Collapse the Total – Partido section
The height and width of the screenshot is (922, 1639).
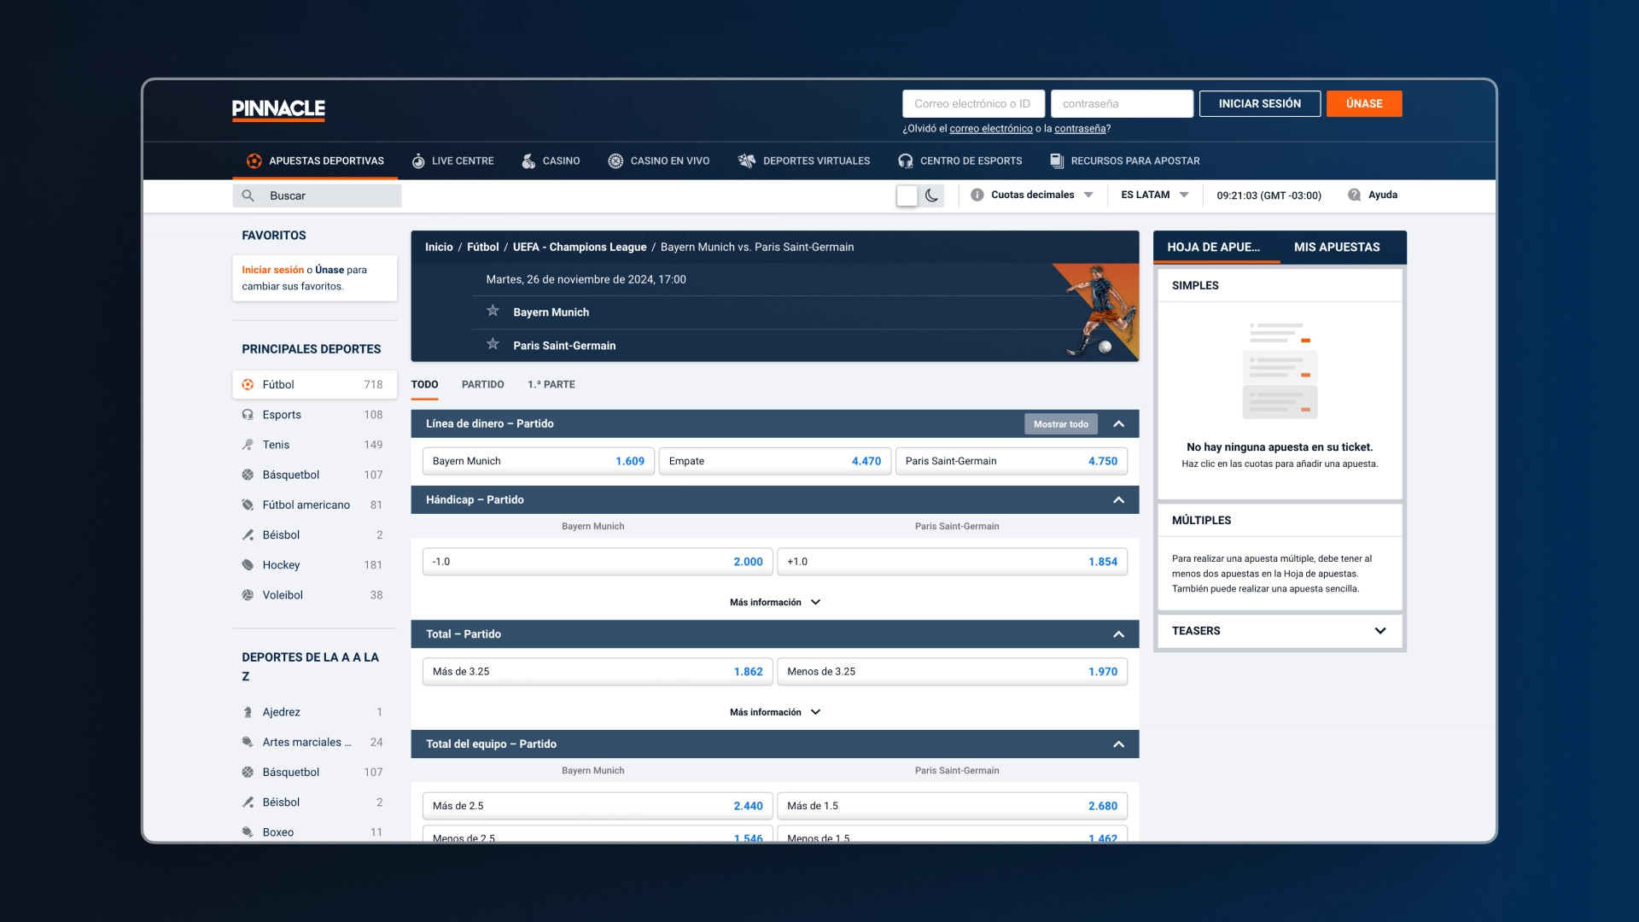tap(1119, 634)
